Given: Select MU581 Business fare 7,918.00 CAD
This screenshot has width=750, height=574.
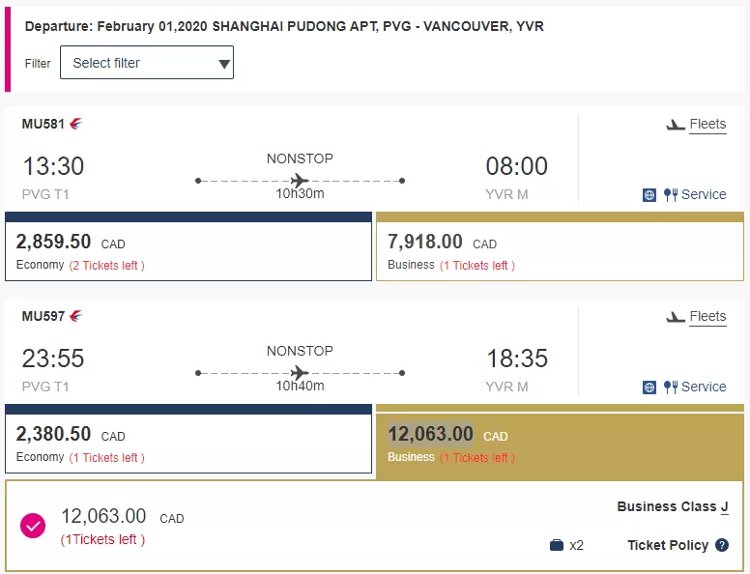Looking at the screenshot, I should 561,246.
